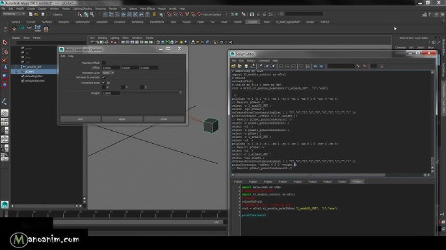Click the Execute All double-arrow icon
This screenshot has width=446, height=250.
point(315,66)
